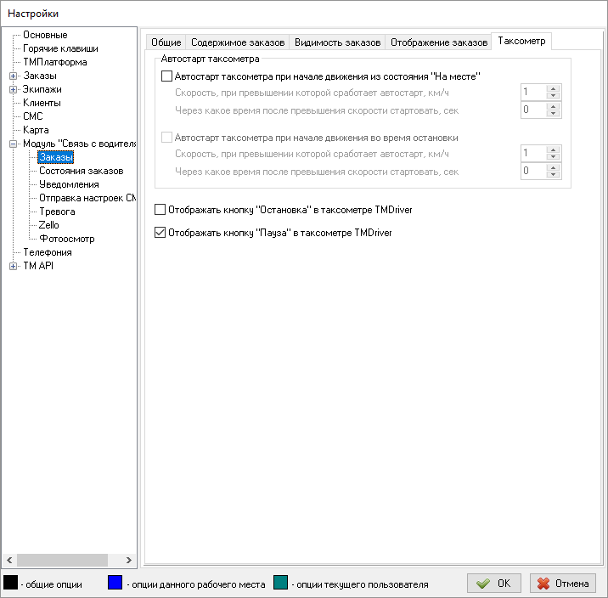The height and width of the screenshot is (598, 608).
Task: Uncheck the "Пауза" button display checkbox
Action: coord(160,232)
